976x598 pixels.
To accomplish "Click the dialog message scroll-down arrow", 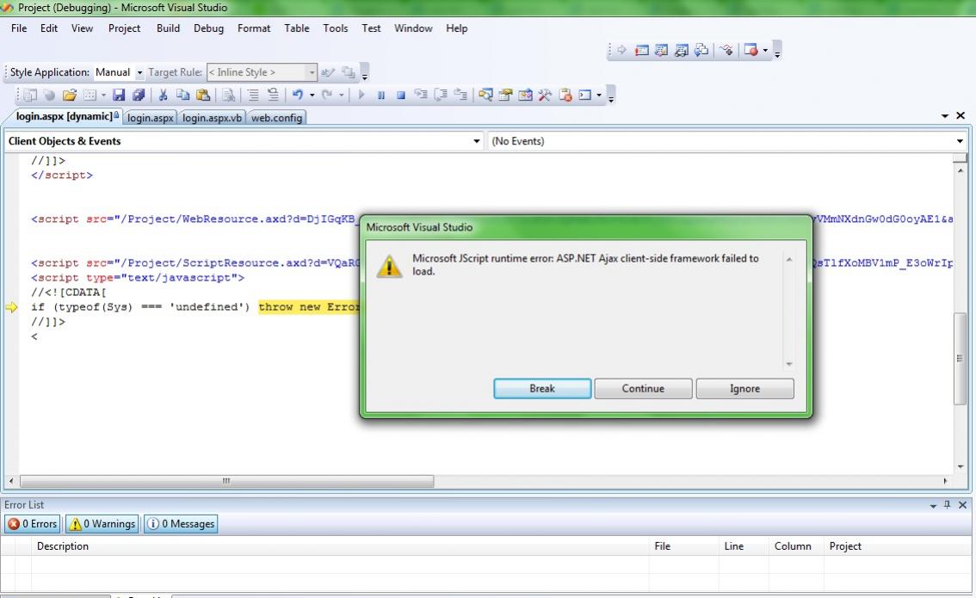I will coord(788,364).
